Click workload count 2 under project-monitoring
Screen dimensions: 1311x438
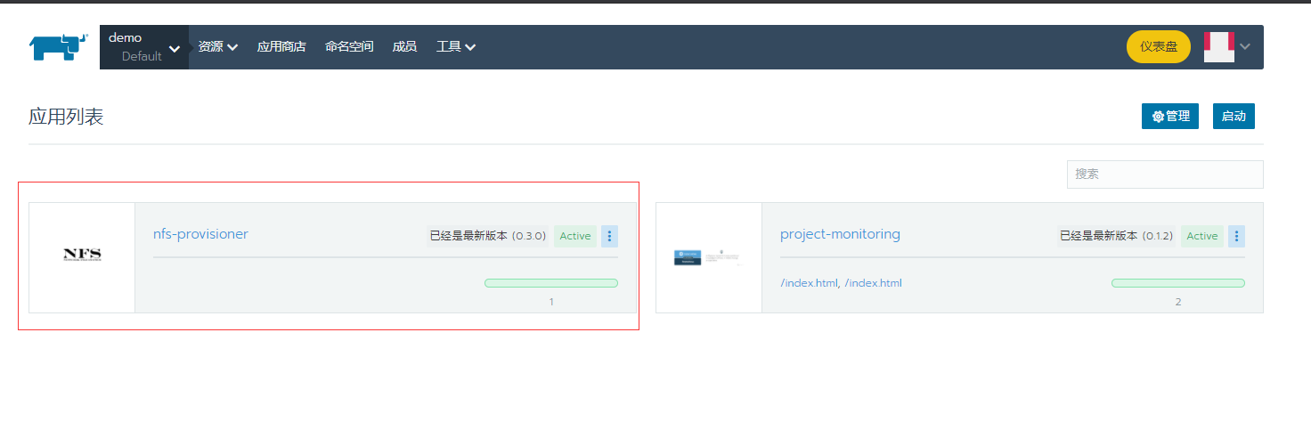pyautogui.click(x=1178, y=302)
